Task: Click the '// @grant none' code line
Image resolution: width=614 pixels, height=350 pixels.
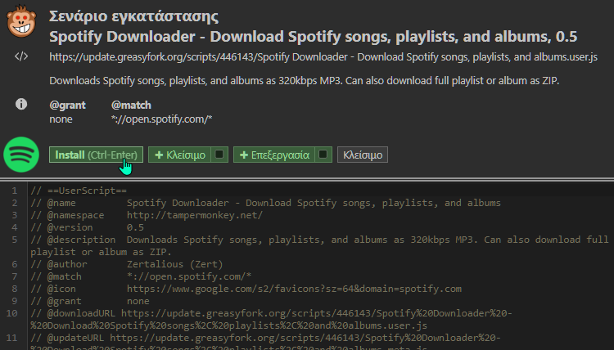Action: tap(90, 301)
